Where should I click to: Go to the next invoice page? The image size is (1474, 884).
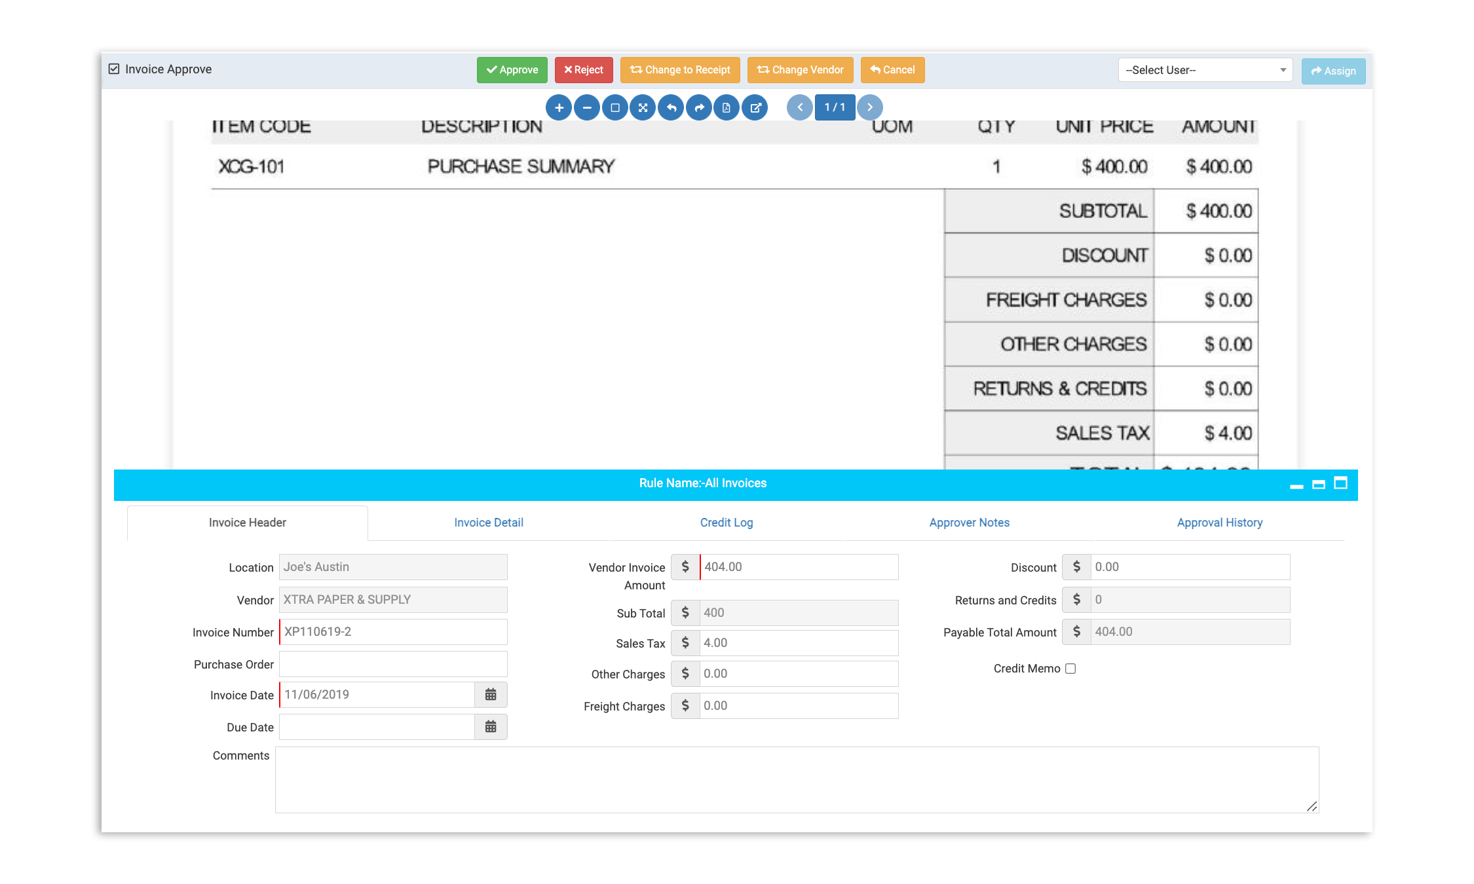(x=869, y=107)
